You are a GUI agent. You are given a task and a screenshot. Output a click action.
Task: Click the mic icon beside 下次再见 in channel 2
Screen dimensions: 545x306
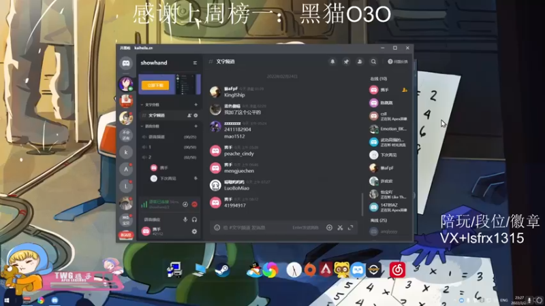coord(196,178)
